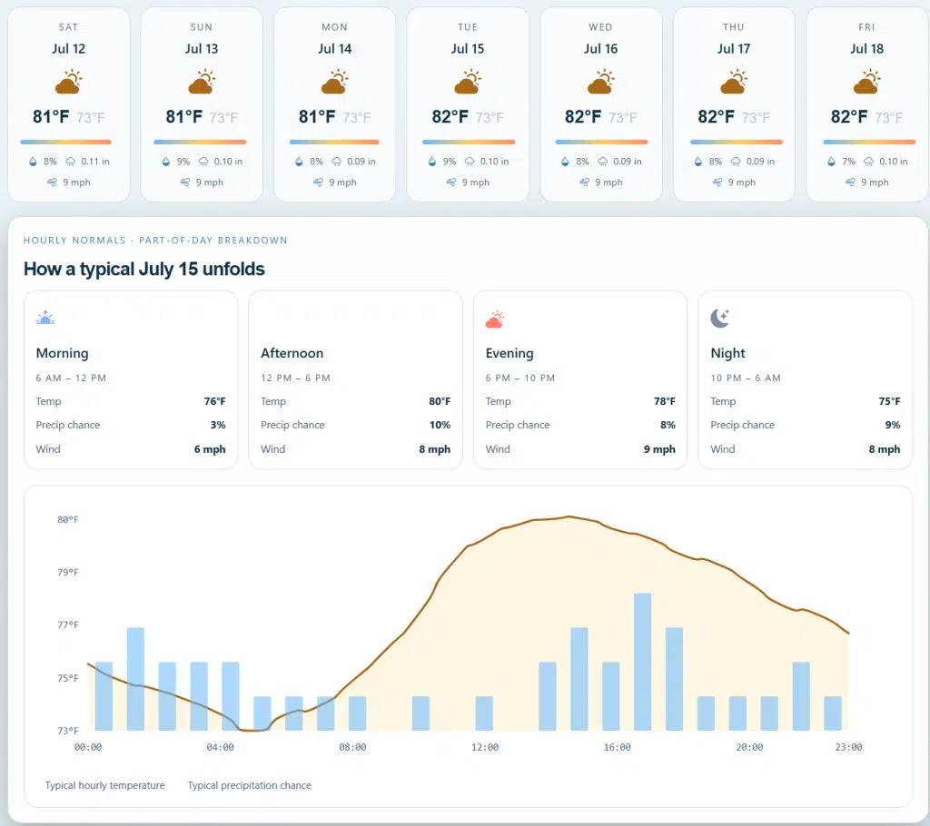
Task: Click the 9 mph wind value under Evening
Action: click(659, 449)
